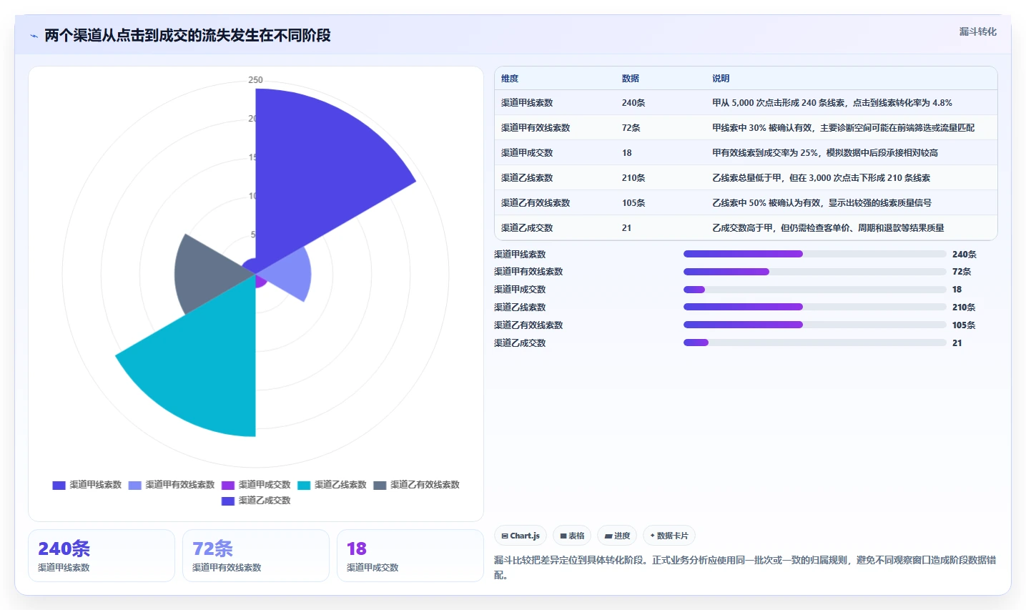Click the 240条 value beside its progress bar
Image resolution: width=1026 pixels, height=610 pixels.
point(965,255)
